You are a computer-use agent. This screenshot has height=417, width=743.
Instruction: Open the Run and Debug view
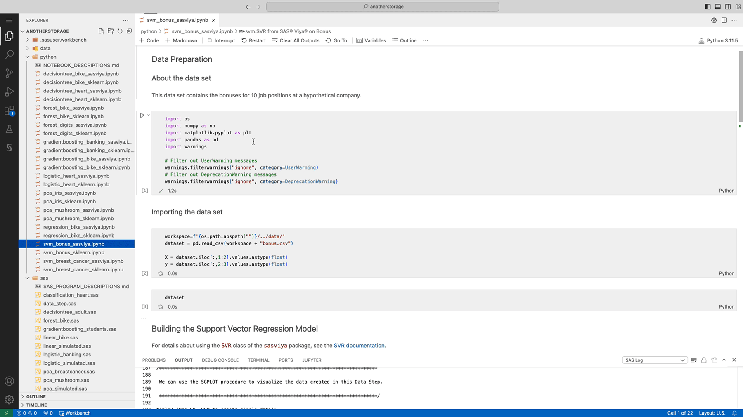9,92
